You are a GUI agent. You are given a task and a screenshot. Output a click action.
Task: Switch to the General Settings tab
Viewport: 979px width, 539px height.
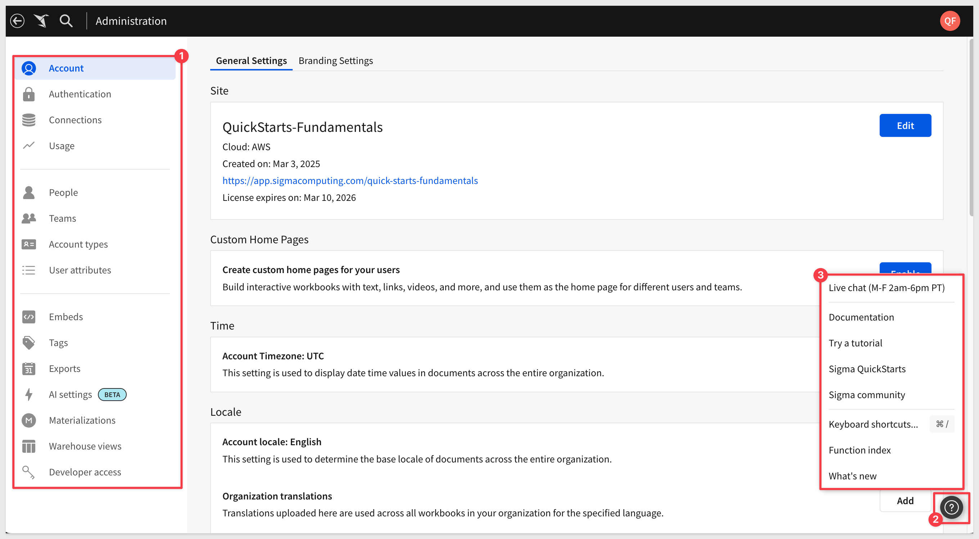(251, 61)
